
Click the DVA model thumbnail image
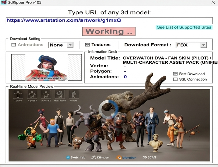(47, 67)
